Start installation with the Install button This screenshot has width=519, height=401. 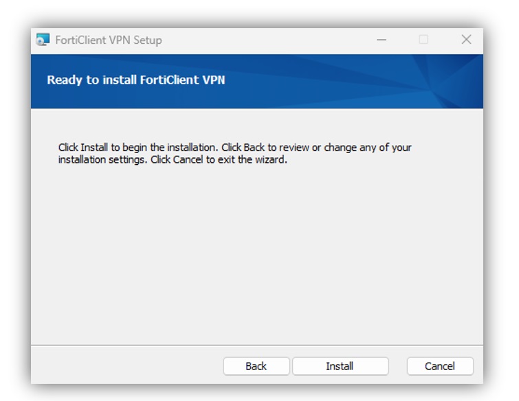click(x=340, y=366)
